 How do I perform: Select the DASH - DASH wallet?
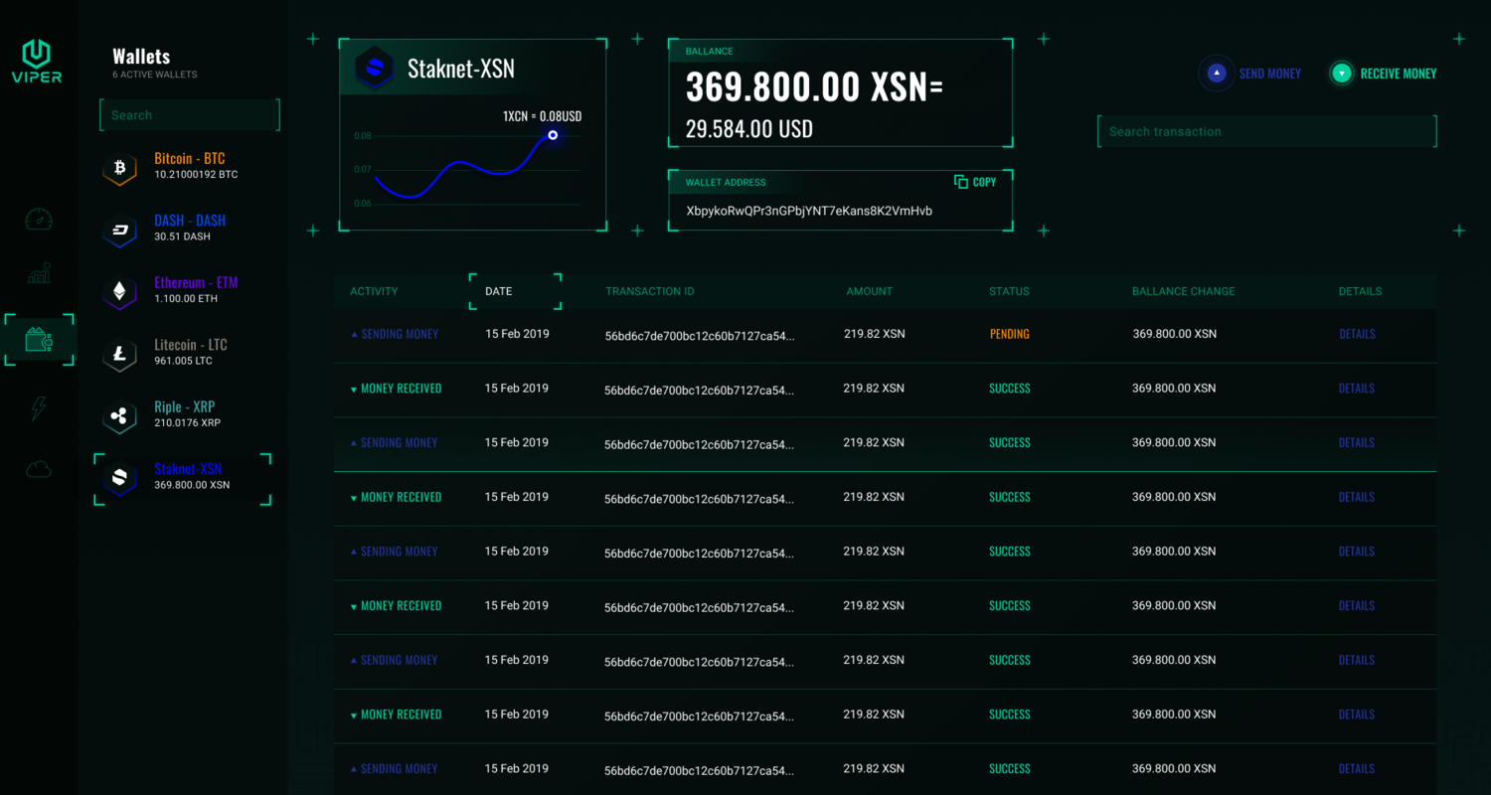pos(184,229)
